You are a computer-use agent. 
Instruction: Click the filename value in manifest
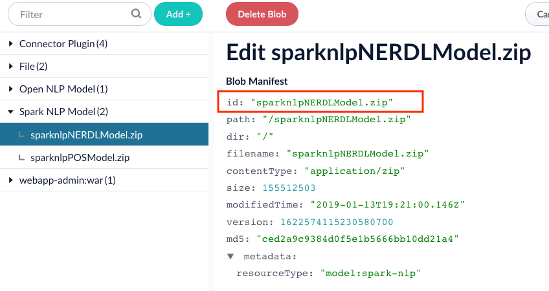pyautogui.click(x=357, y=153)
